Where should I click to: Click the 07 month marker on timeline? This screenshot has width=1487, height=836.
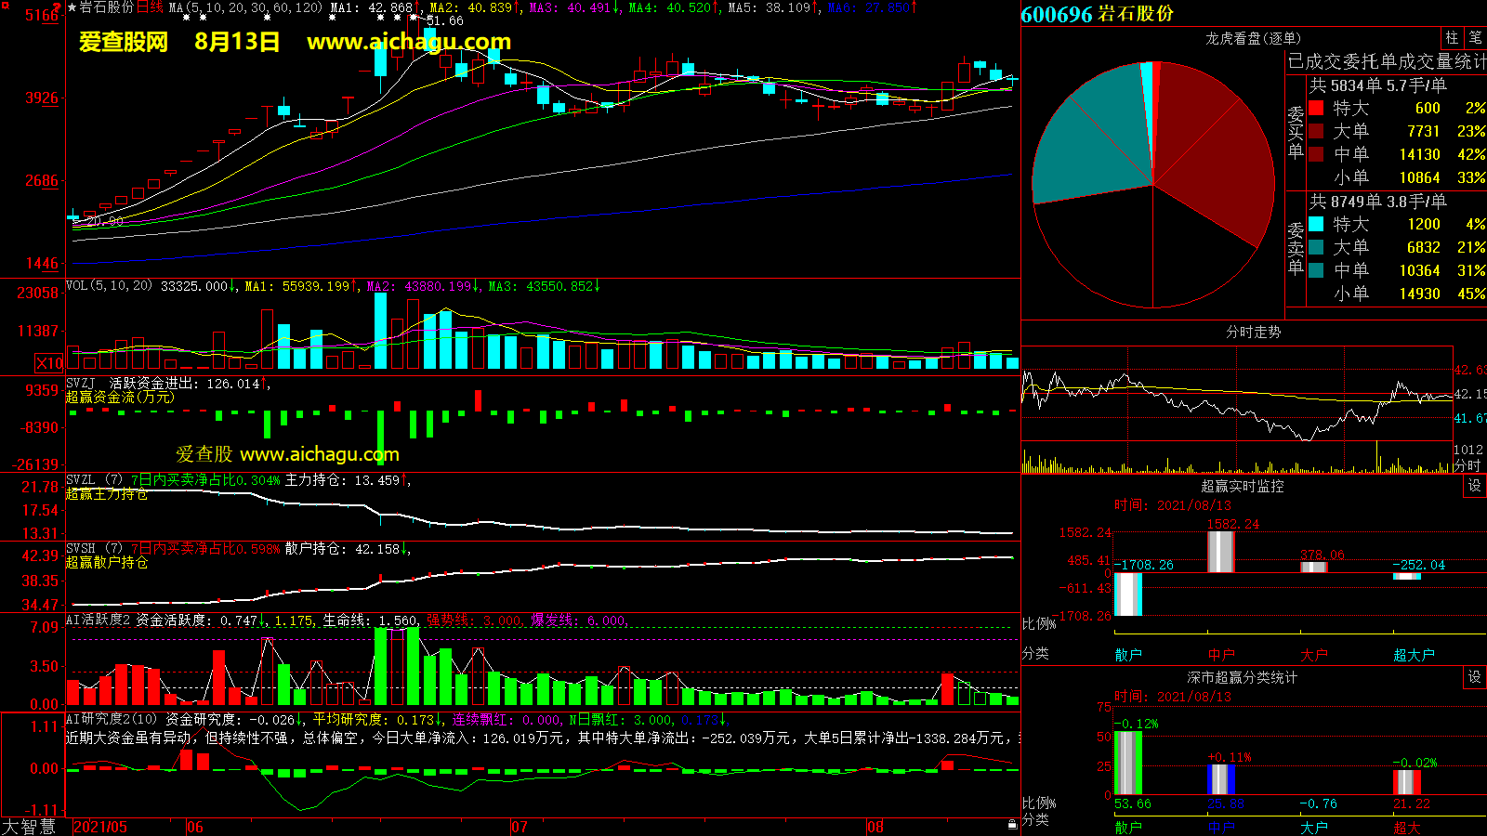pyautogui.click(x=519, y=827)
